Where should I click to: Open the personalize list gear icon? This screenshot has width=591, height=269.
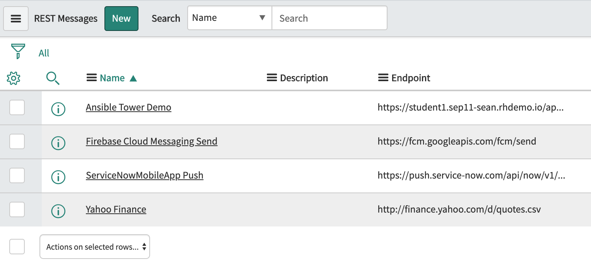click(14, 78)
